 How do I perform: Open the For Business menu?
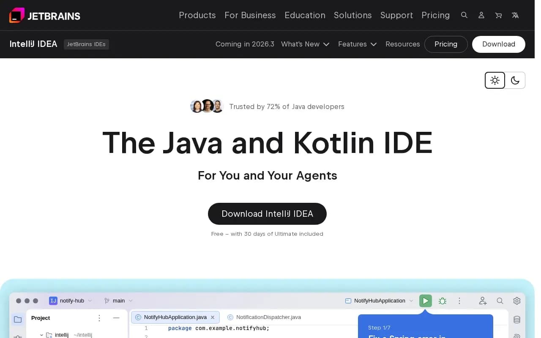pyautogui.click(x=250, y=15)
